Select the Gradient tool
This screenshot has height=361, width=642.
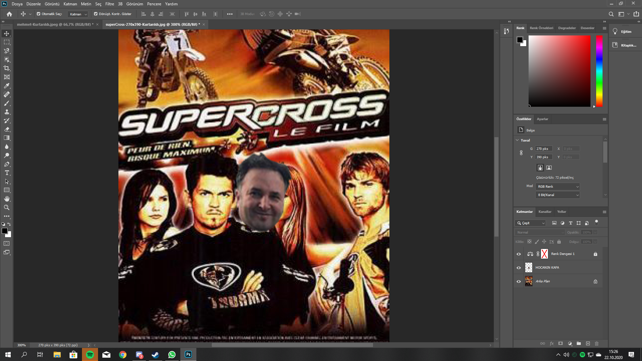[x=7, y=138]
